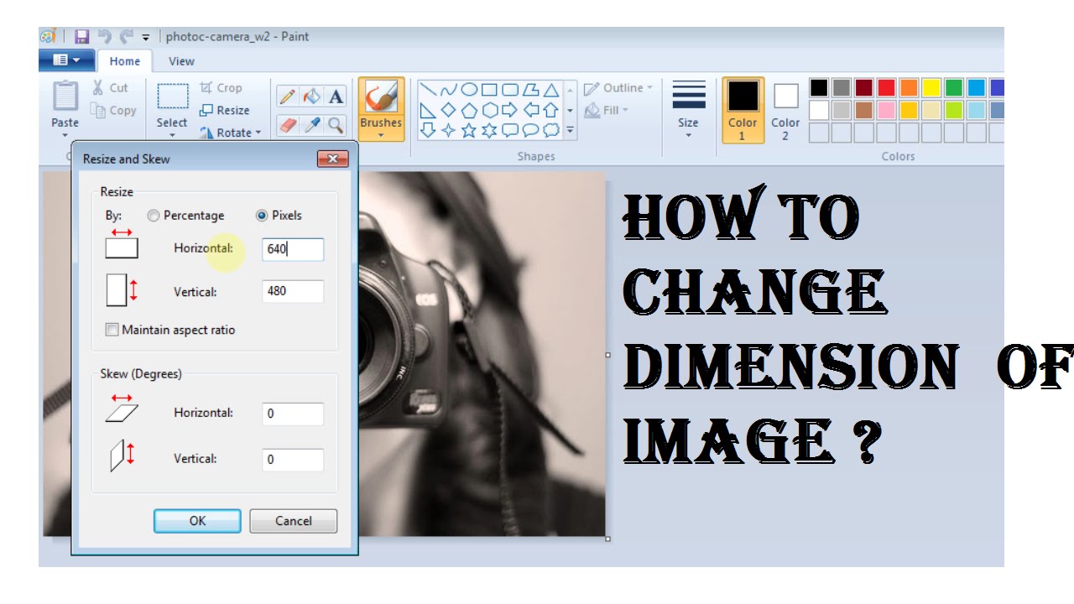Select the Fill with color bucket tool
This screenshot has height=604, width=1074.
point(311,96)
